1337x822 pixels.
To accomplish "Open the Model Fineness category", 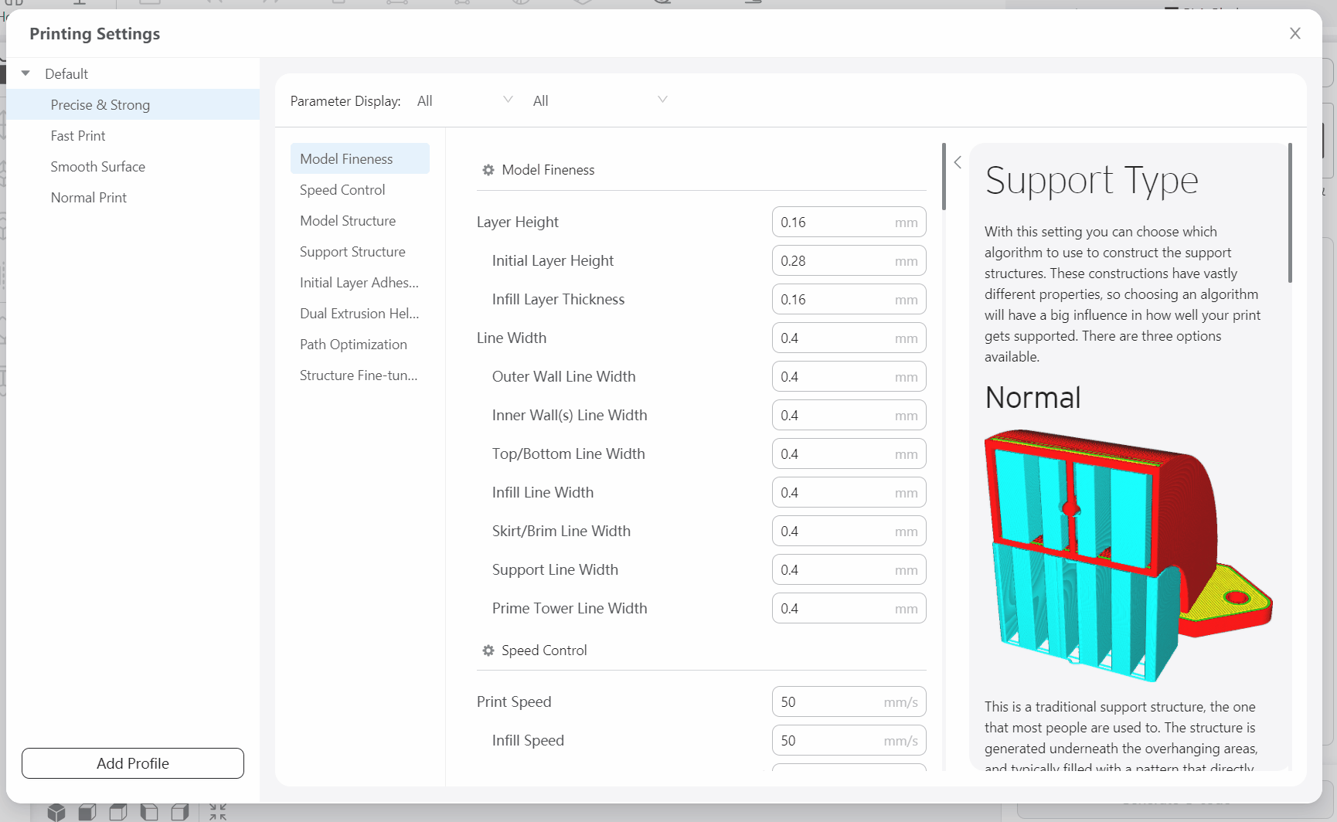I will point(360,158).
